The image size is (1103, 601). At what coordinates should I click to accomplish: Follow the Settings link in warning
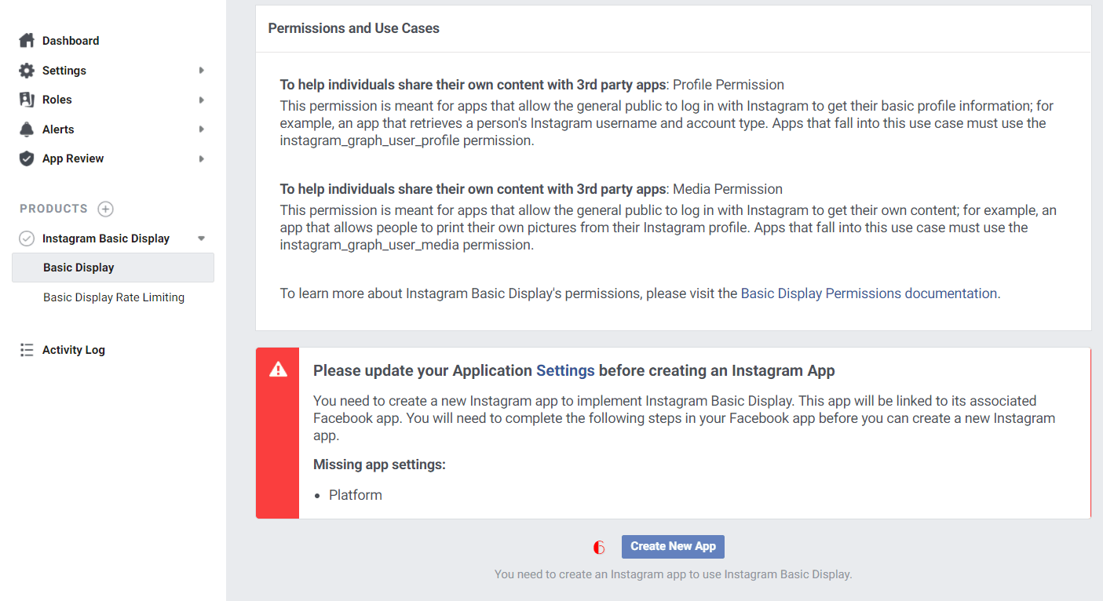[565, 371]
